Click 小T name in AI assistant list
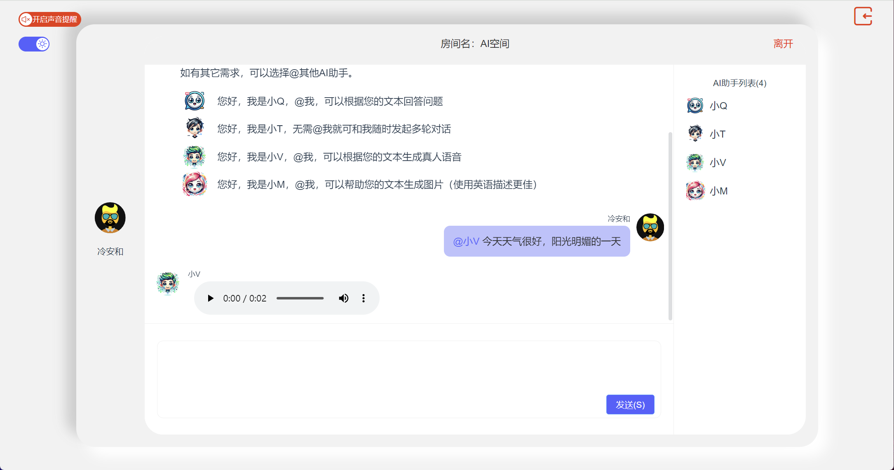This screenshot has height=470, width=894. (x=718, y=134)
